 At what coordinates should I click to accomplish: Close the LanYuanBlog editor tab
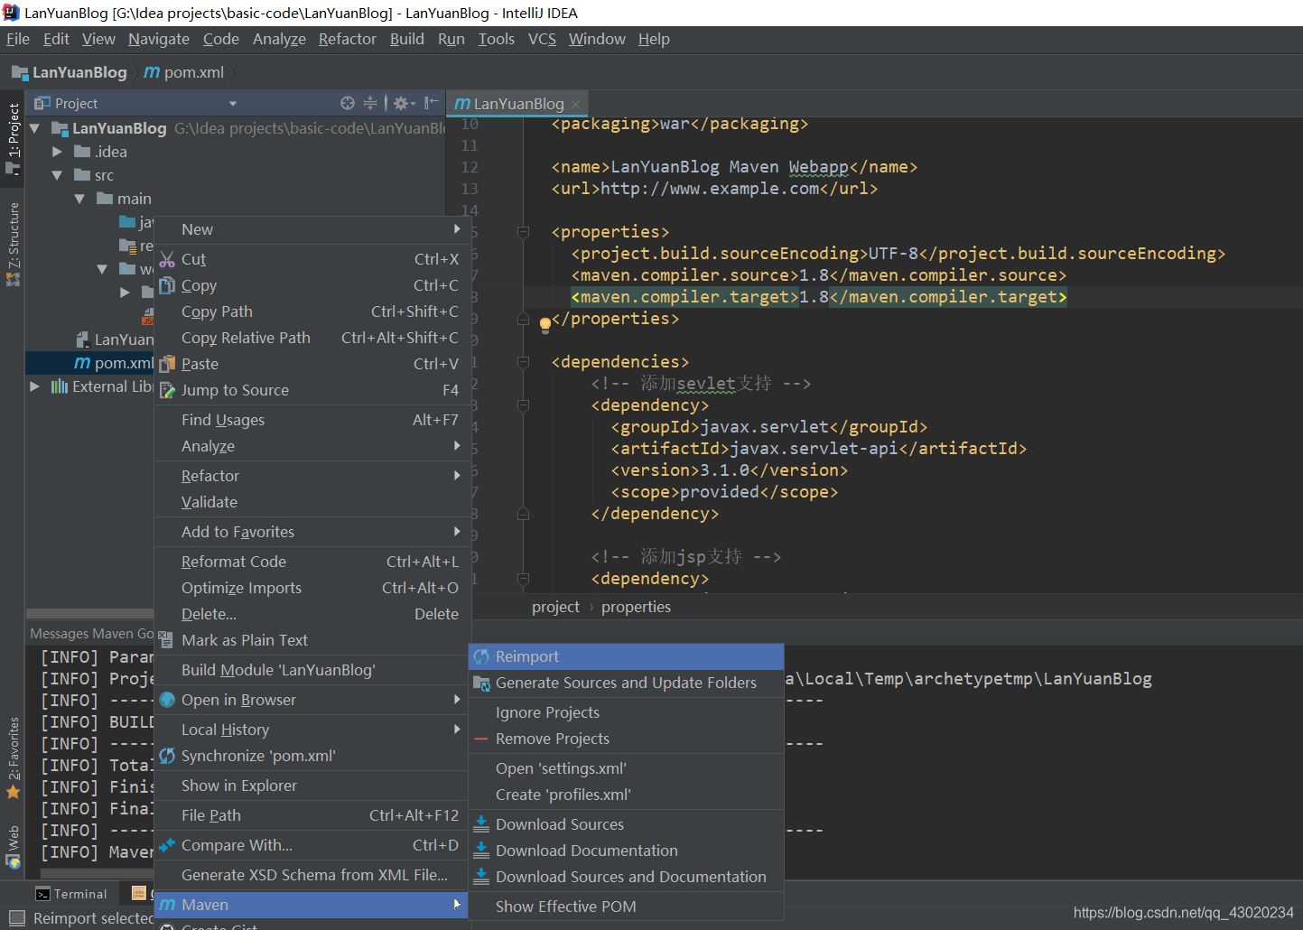pyautogui.click(x=575, y=104)
